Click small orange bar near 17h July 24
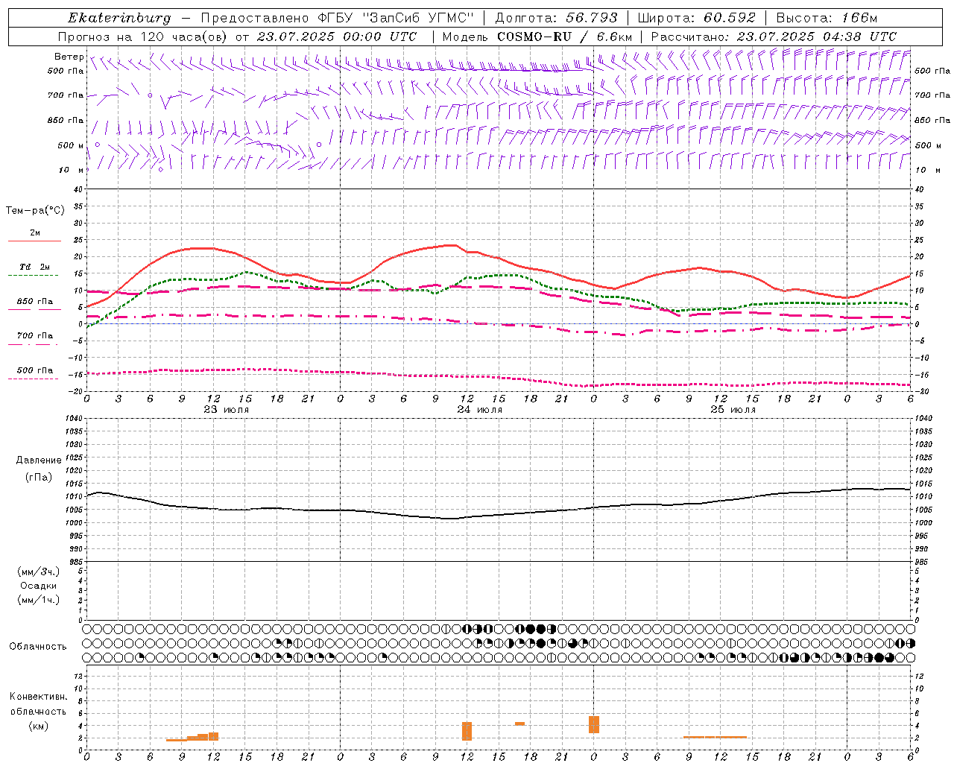Screen dimensions: 954x763 coord(519,724)
